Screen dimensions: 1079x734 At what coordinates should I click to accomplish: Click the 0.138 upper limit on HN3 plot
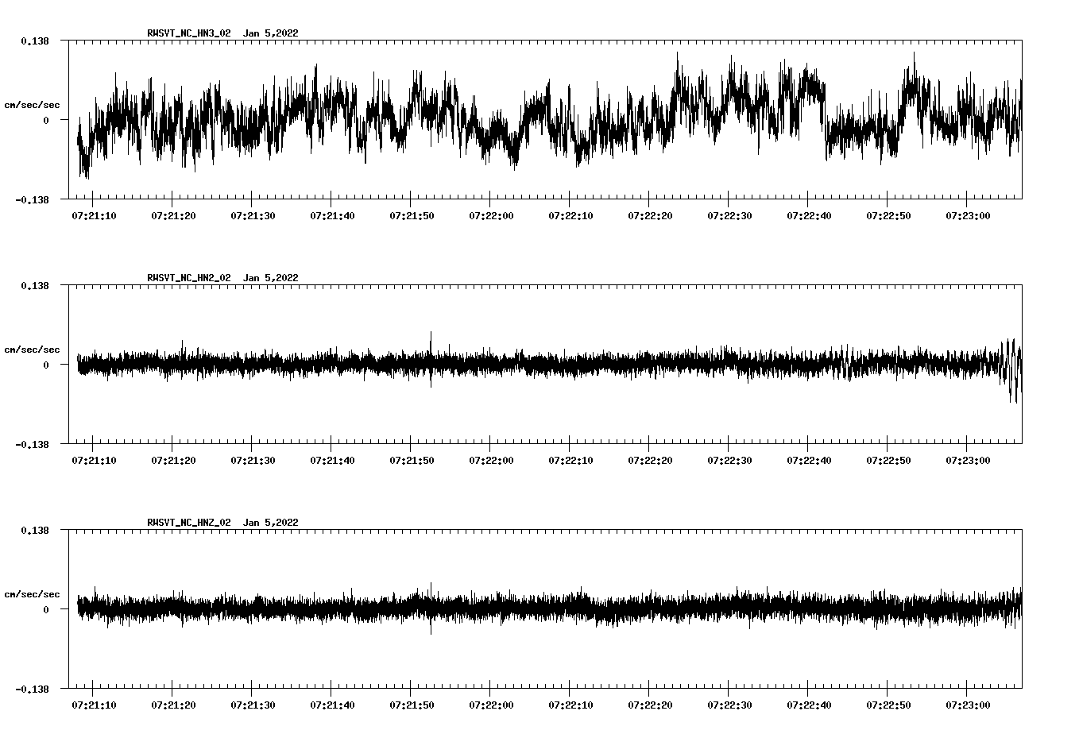pyautogui.click(x=35, y=41)
